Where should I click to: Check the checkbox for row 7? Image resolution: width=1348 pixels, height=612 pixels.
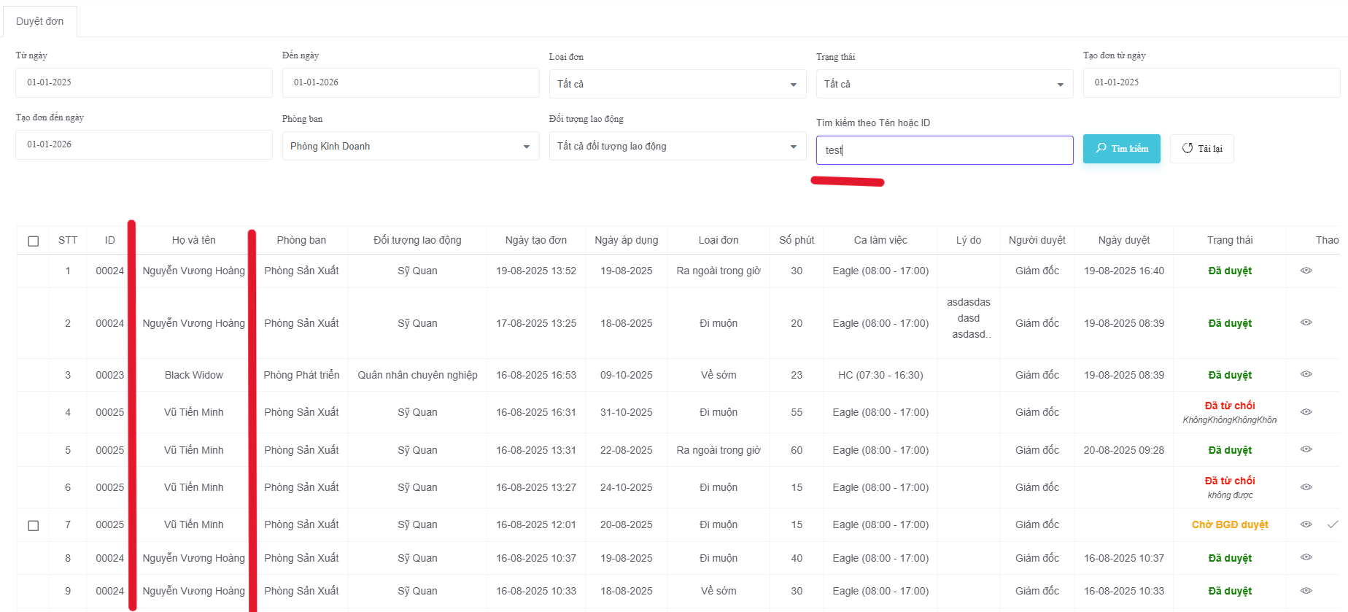coord(34,525)
